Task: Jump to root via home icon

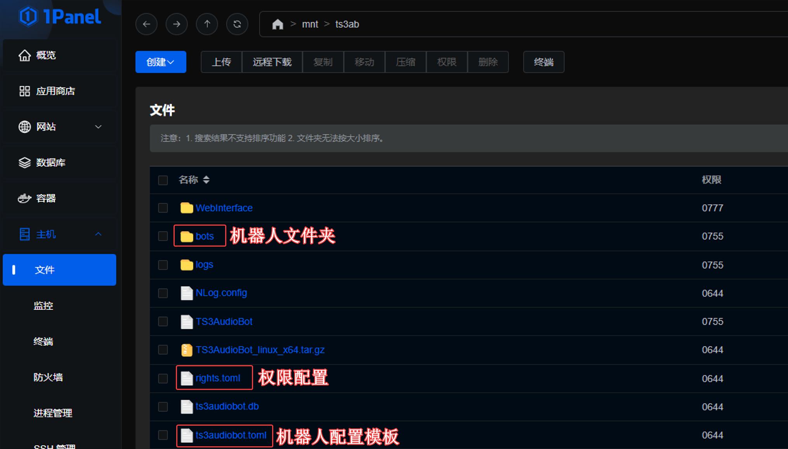Action: pos(278,24)
